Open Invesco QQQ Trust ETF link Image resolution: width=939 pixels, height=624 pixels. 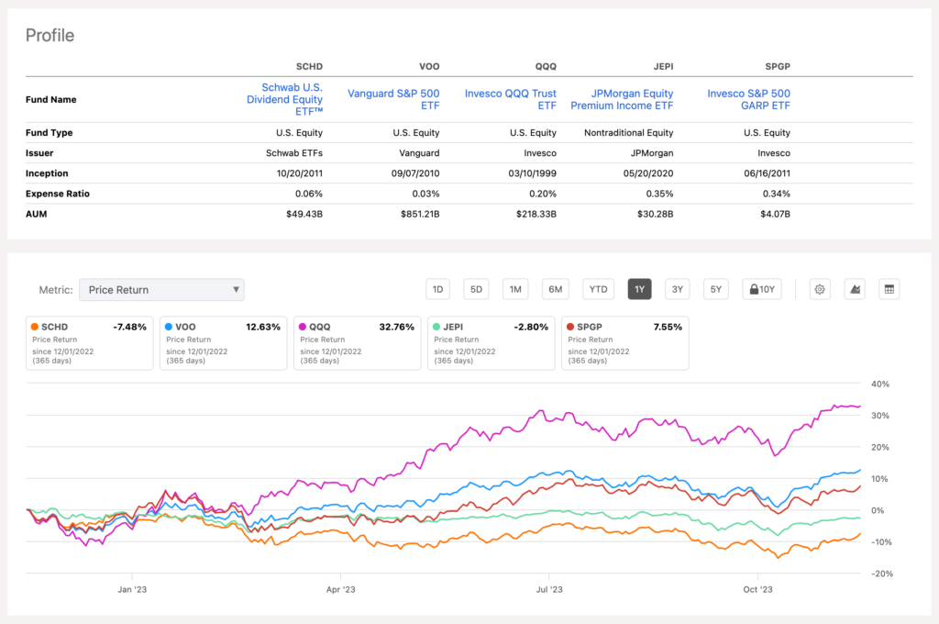coord(510,99)
